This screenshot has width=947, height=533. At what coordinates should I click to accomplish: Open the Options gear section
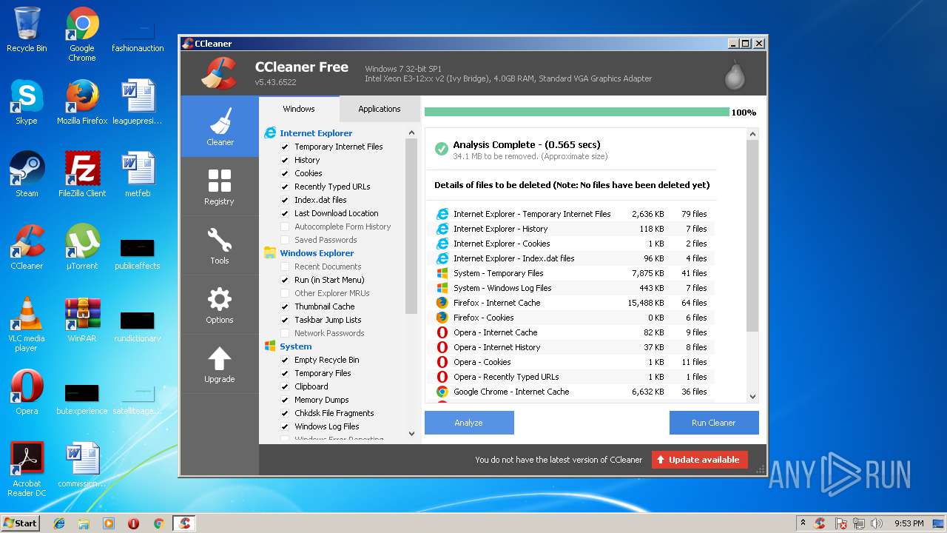coord(220,305)
